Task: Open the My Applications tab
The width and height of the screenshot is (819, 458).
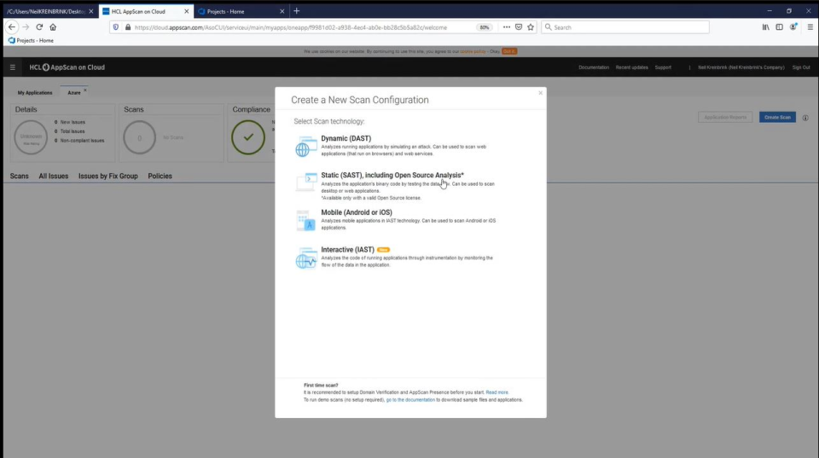Action: point(35,93)
